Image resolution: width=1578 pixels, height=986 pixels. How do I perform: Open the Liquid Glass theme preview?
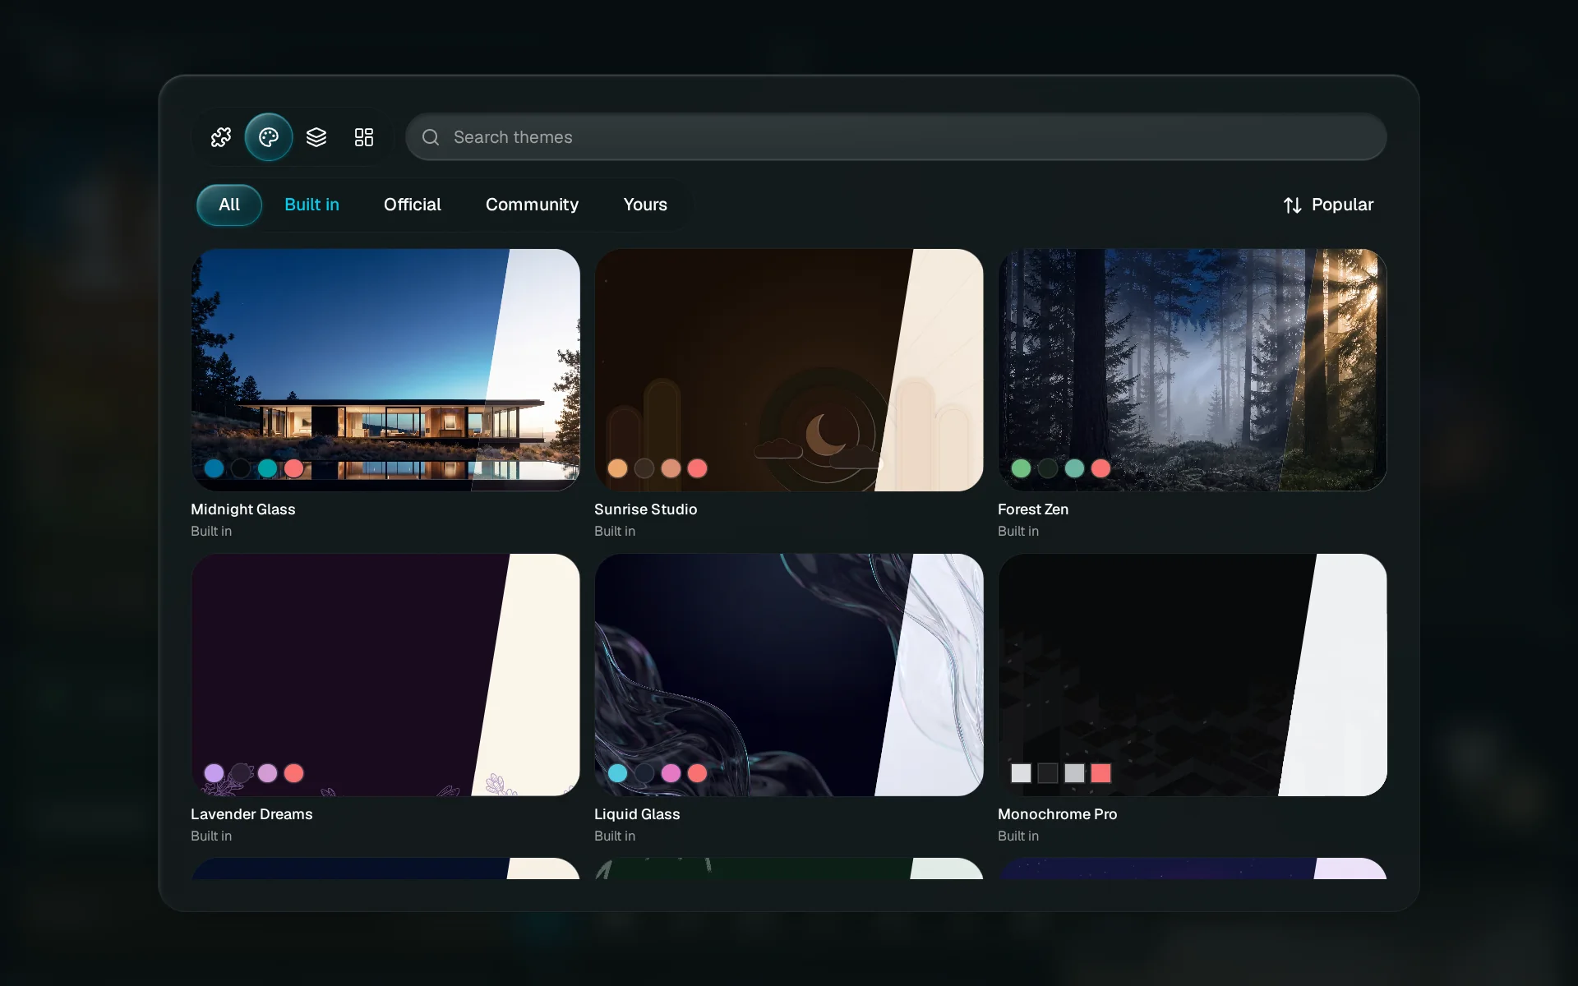pos(789,675)
